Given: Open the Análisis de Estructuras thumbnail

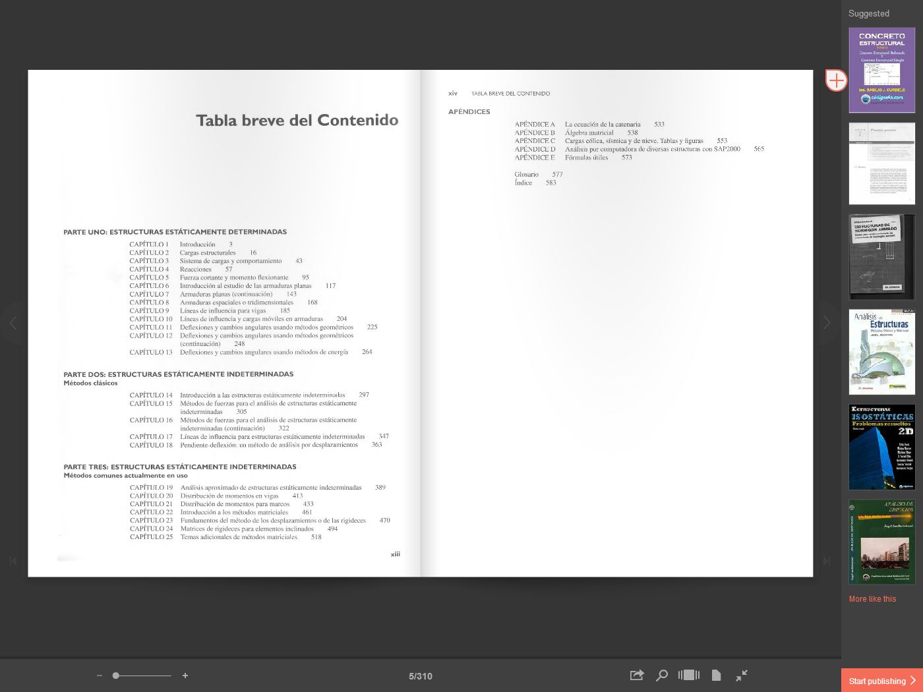Looking at the screenshot, I should (x=881, y=351).
